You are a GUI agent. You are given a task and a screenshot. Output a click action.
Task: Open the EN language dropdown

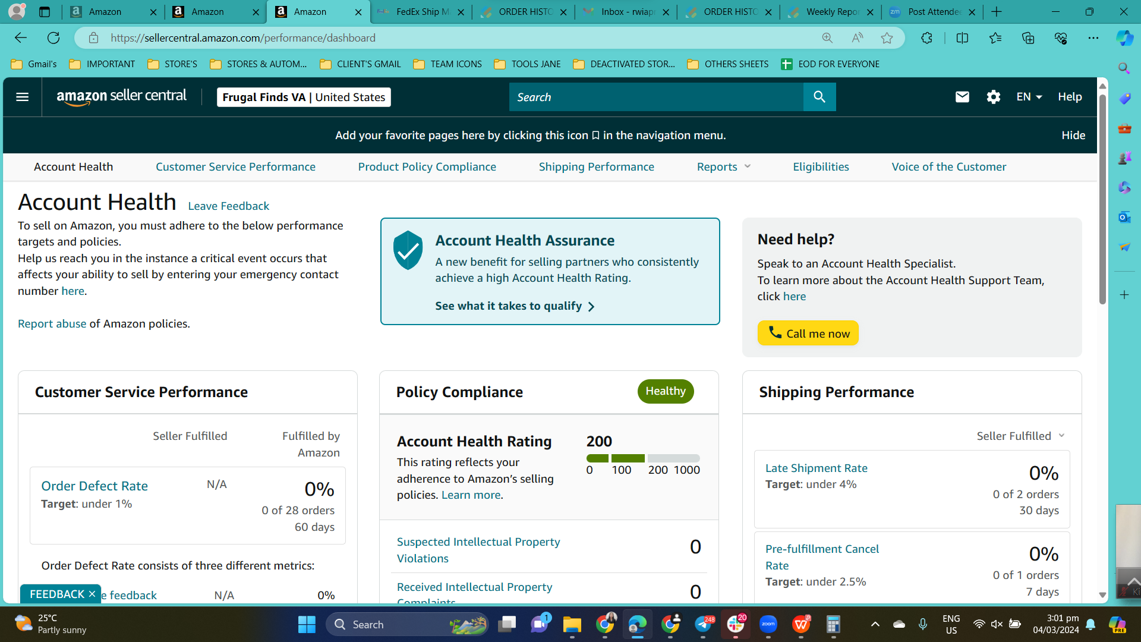1029,97
